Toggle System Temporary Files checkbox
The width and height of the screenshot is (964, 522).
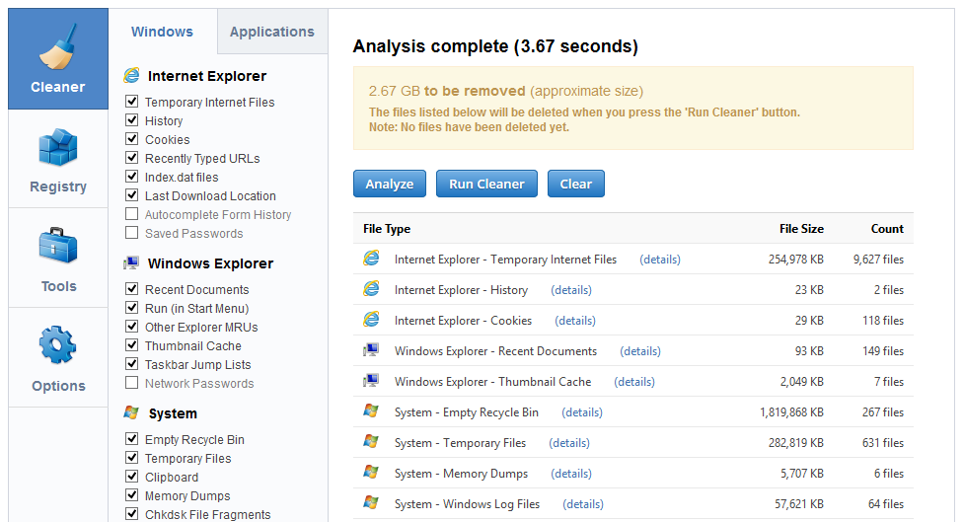[x=131, y=458]
